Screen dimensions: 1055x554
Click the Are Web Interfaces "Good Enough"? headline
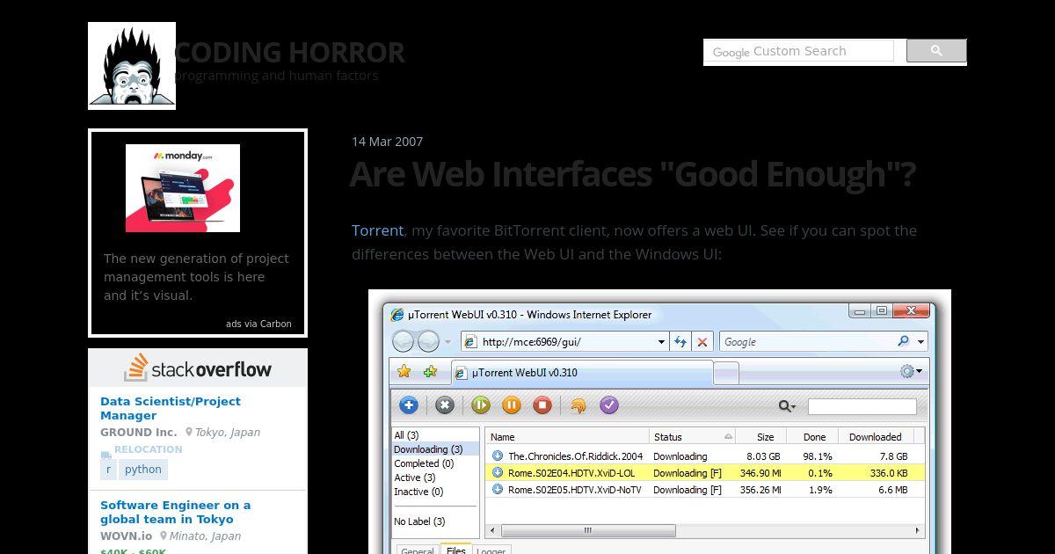coord(633,174)
